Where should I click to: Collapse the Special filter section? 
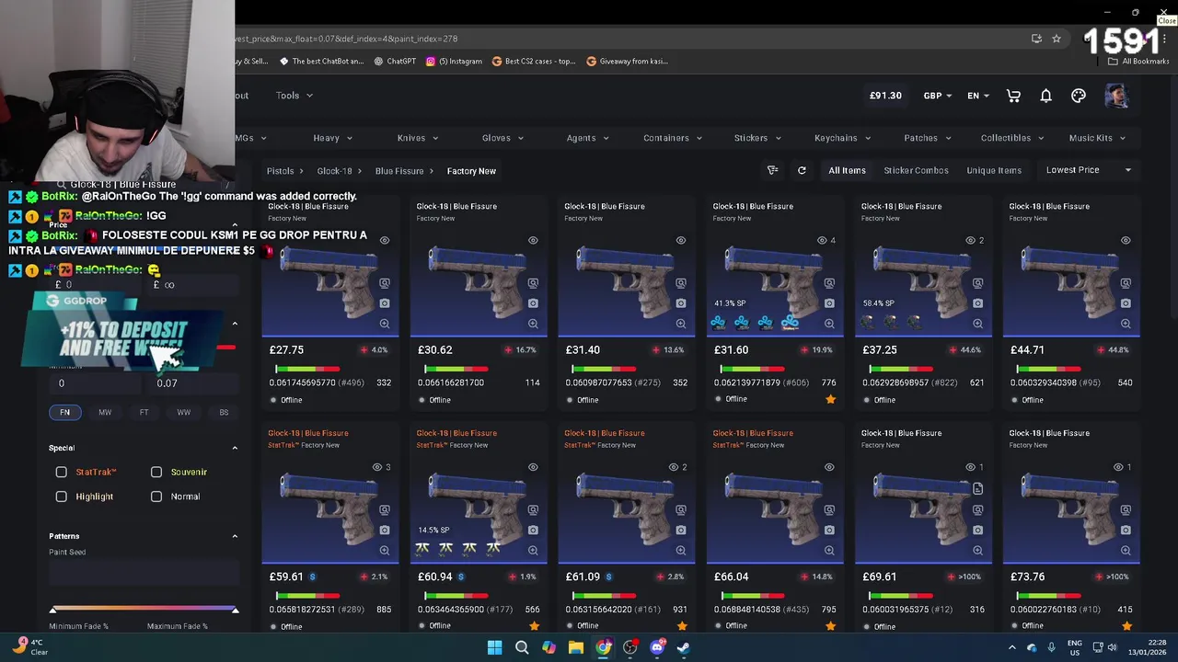[x=235, y=448]
